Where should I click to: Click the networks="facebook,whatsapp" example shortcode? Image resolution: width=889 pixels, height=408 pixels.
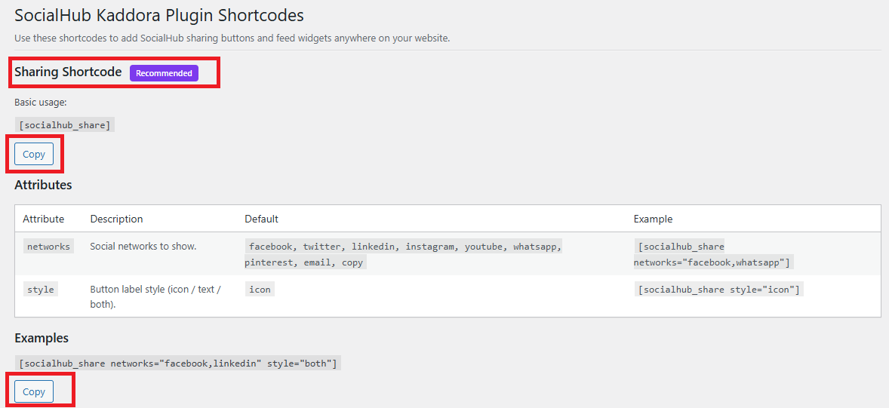pos(712,254)
